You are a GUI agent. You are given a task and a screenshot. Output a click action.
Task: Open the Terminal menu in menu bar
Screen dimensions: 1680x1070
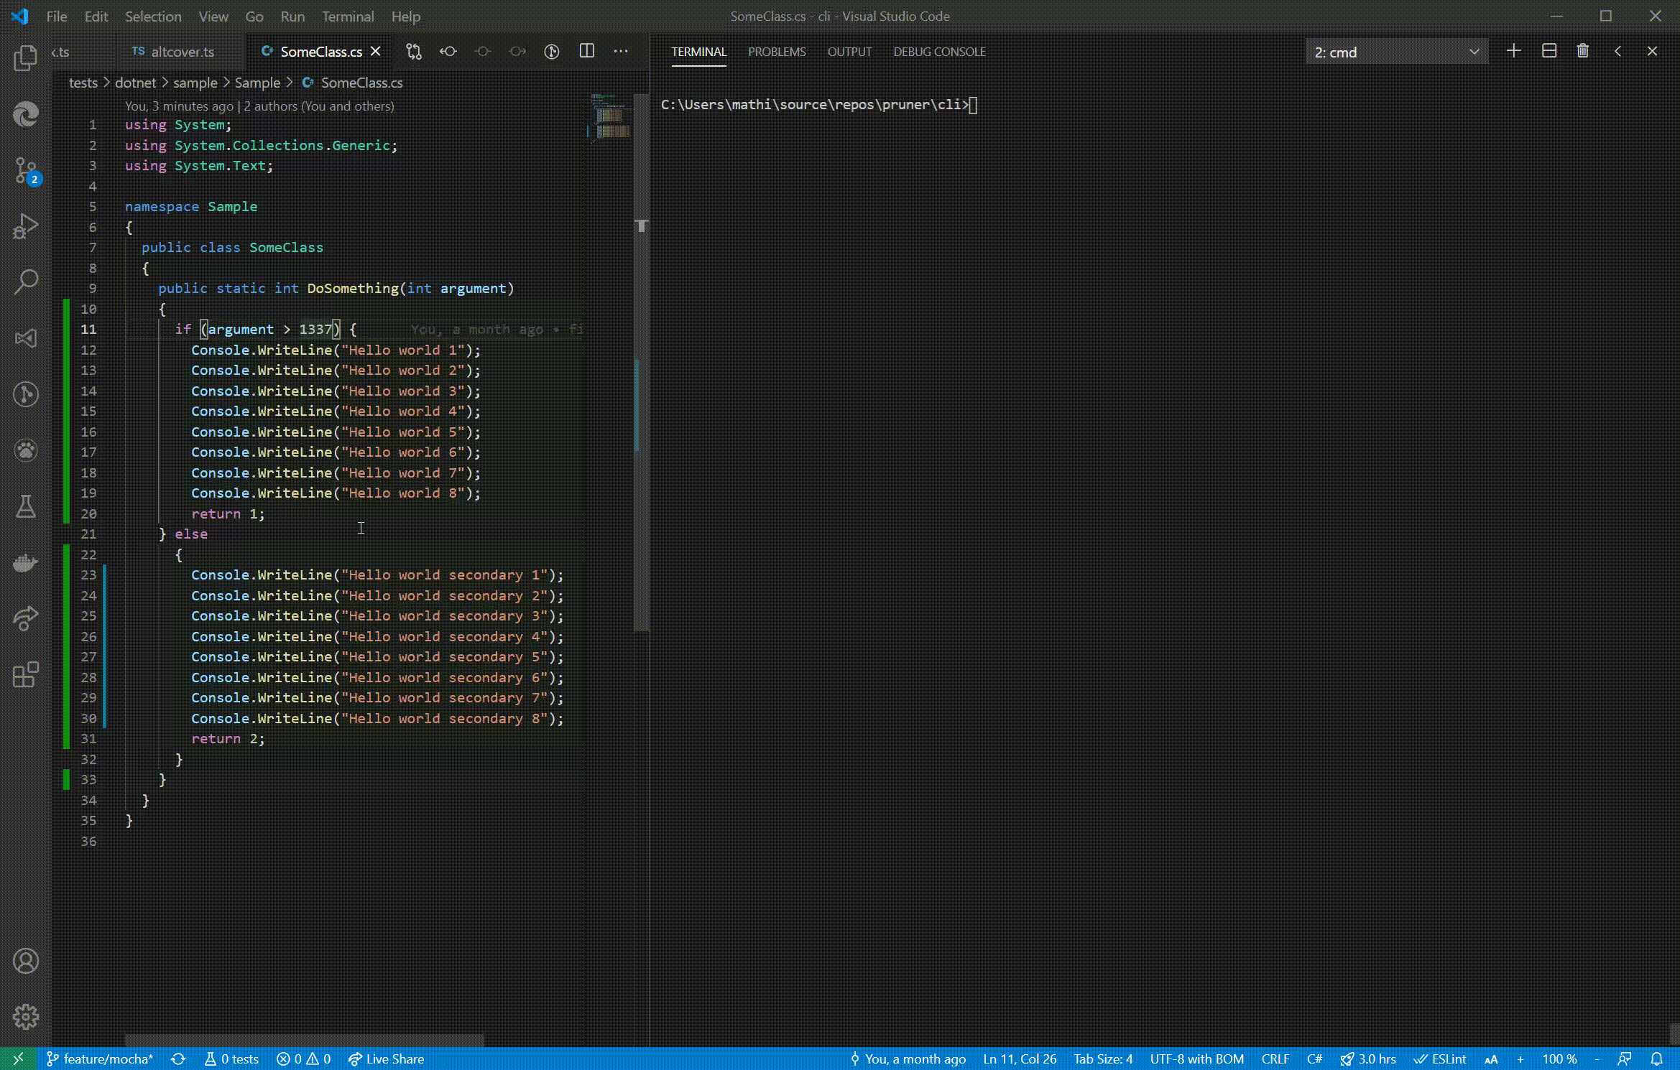click(x=348, y=16)
